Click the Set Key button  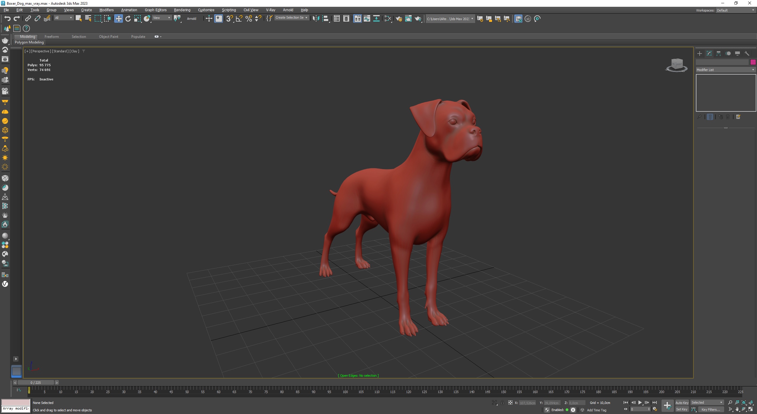tap(682, 410)
